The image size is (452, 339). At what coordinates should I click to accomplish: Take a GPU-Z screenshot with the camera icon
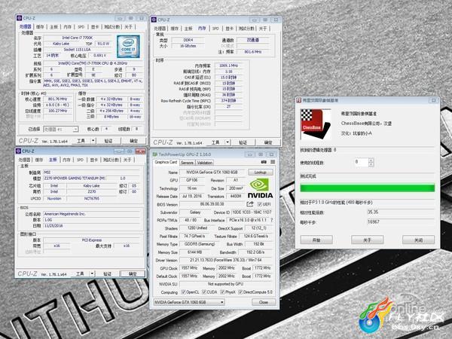(264, 162)
